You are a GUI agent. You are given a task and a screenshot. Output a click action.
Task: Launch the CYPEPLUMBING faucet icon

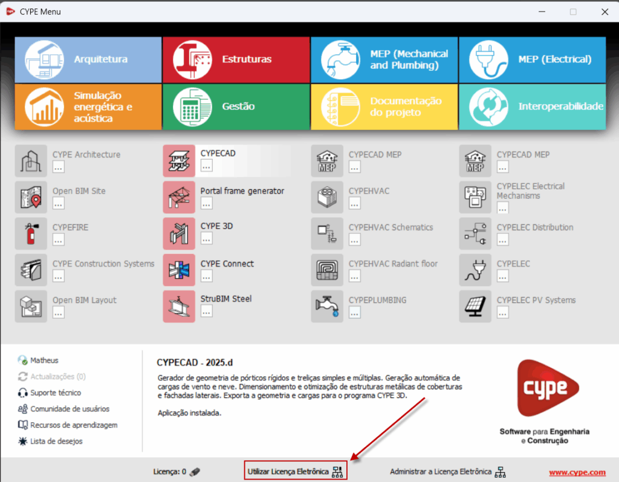[327, 306]
